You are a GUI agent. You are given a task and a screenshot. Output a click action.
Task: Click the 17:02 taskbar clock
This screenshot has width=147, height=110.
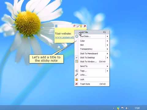137,108
